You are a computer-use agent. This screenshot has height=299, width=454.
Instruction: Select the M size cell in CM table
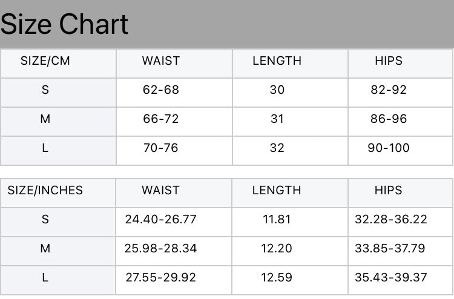click(45, 119)
